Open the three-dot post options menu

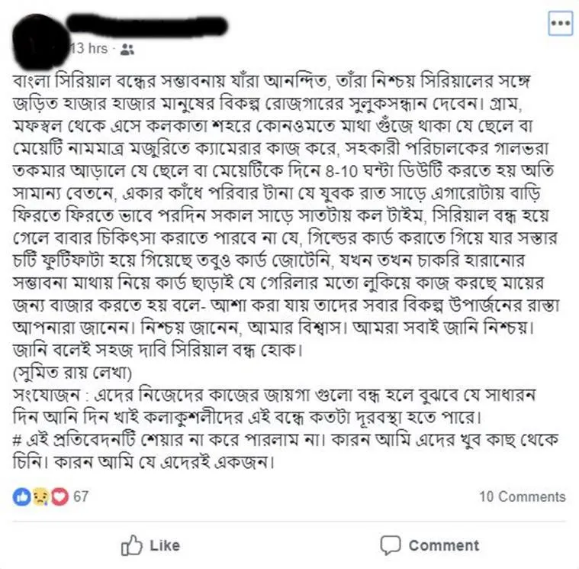pos(560,23)
